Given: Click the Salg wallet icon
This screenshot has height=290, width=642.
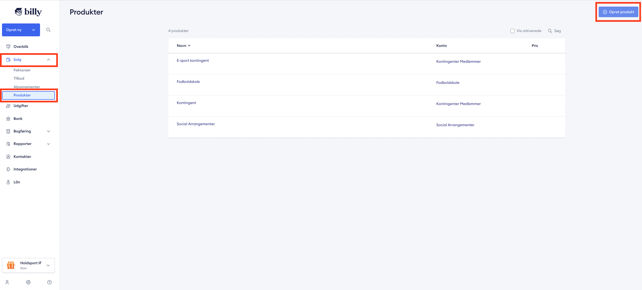Looking at the screenshot, I should coord(8,59).
